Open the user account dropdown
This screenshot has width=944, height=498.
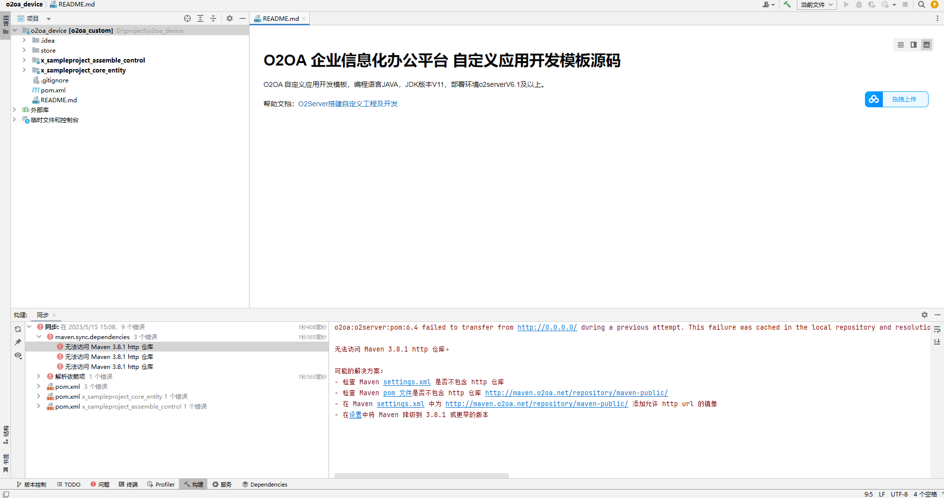point(769,4)
